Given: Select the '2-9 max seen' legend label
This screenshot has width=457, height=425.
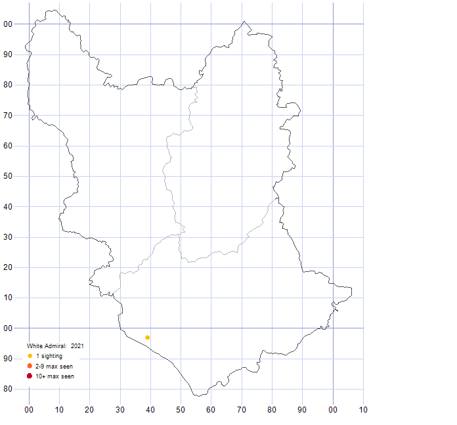Looking at the screenshot, I should click(54, 366).
